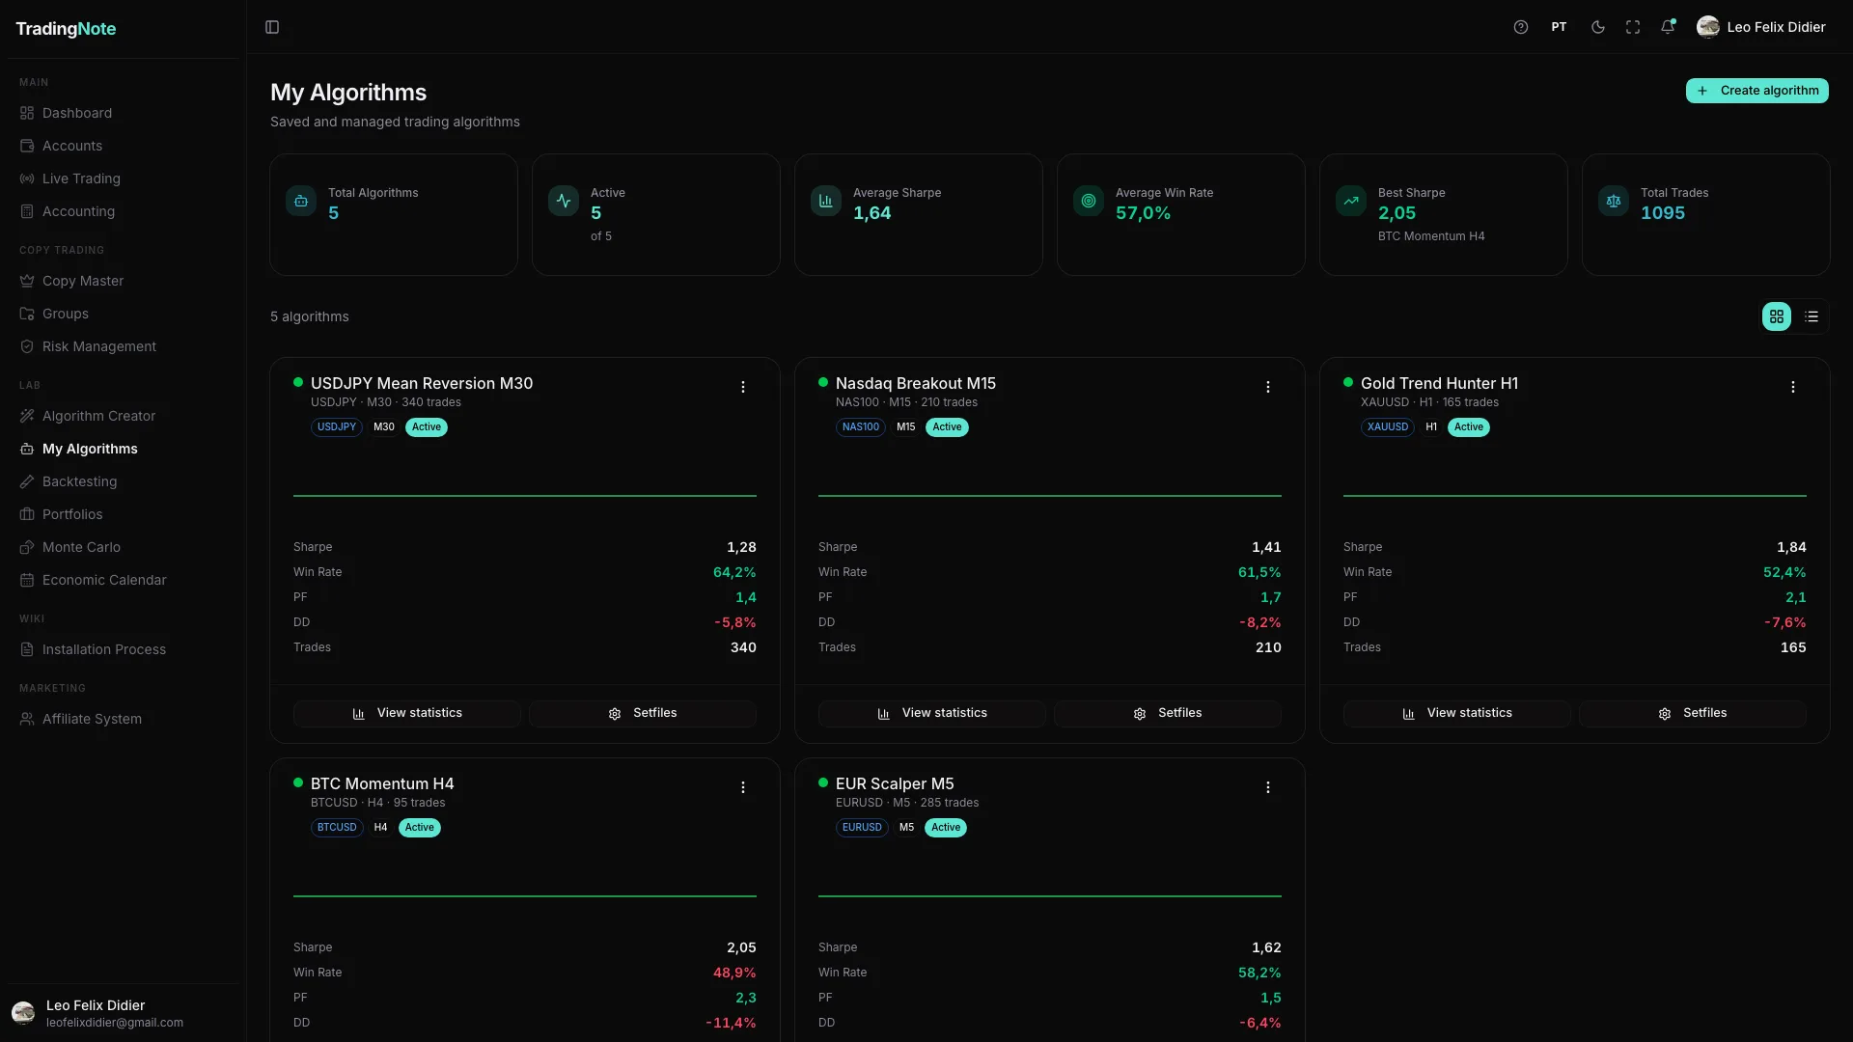This screenshot has height=1042, width=1853.
Task: Click Active badge on Nasdaq Breakout M15
Action: (947, 427)
